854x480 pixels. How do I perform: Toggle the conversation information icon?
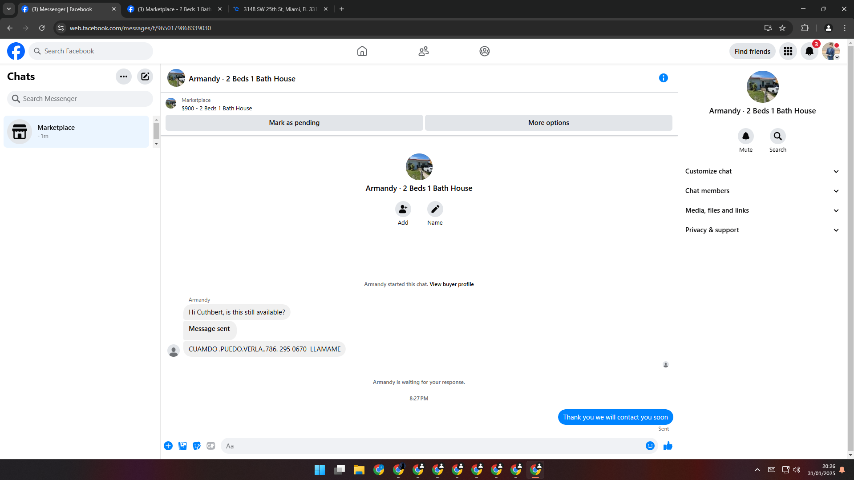pyautogui.click(x=664, y=78)
